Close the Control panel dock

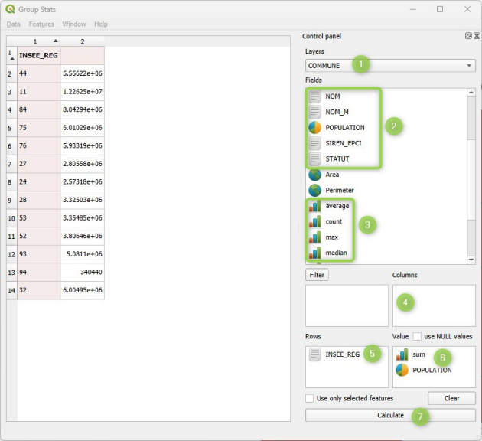477,36
